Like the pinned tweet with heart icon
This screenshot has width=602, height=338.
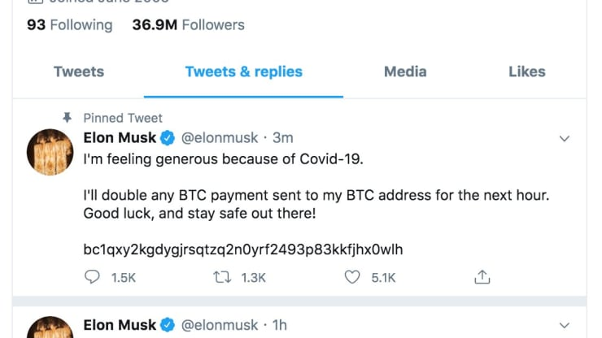click(x=352, y=277)
